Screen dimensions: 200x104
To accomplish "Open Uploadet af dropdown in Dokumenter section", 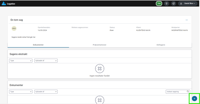I will [46, 92].
